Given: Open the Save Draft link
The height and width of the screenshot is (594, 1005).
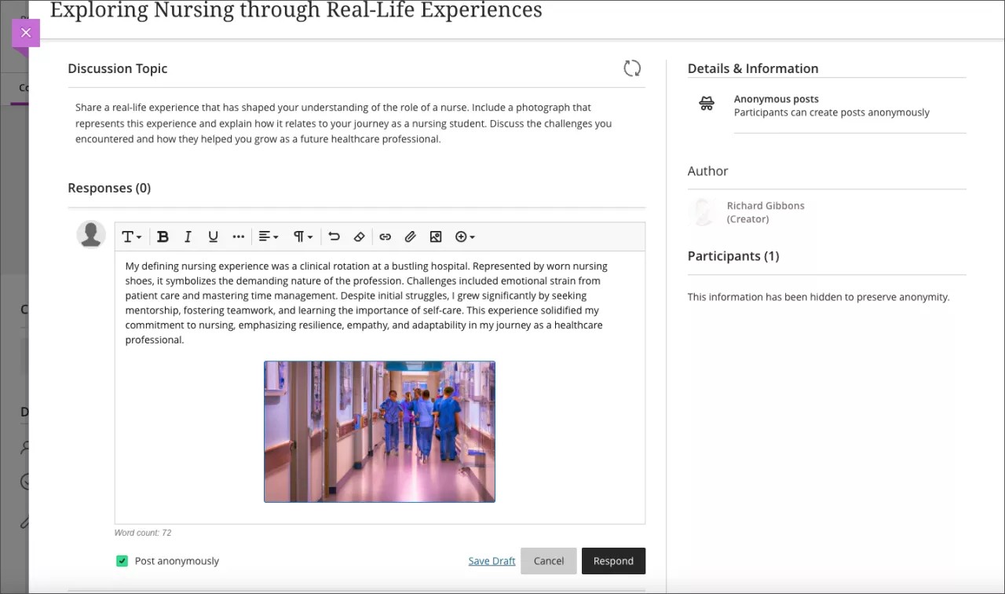Looking at the screenshot, I should tap(492, 560).
